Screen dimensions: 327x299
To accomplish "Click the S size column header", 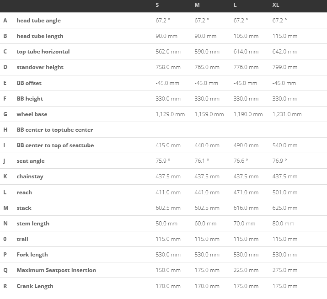I will coord(158,5).
